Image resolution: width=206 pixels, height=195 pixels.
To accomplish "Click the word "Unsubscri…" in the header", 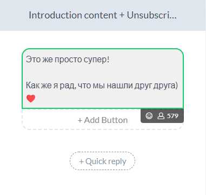I will pyautogui.click(x=152, y=15).
